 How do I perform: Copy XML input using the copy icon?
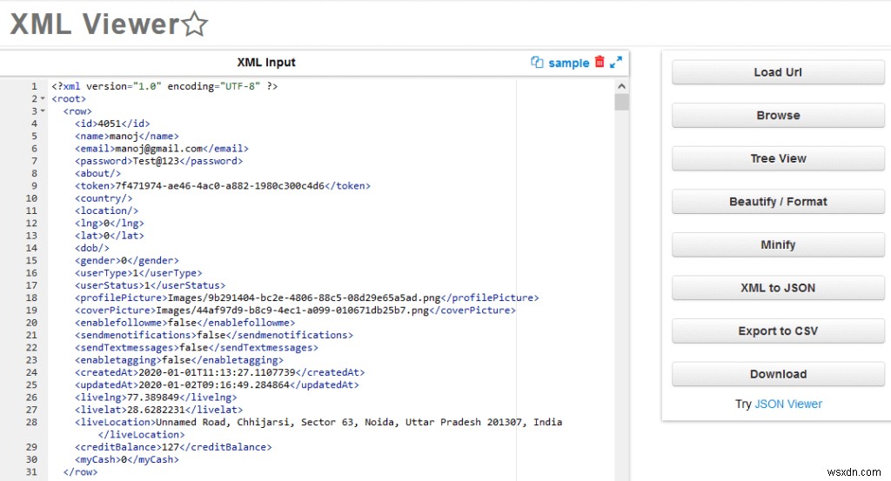pyautogui.click(x=537, y=63)
